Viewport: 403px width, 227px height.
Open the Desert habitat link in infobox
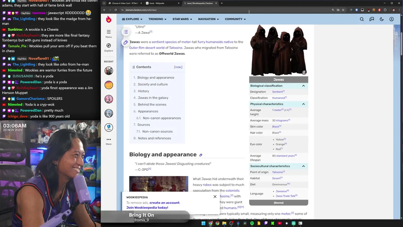(276, 178)
